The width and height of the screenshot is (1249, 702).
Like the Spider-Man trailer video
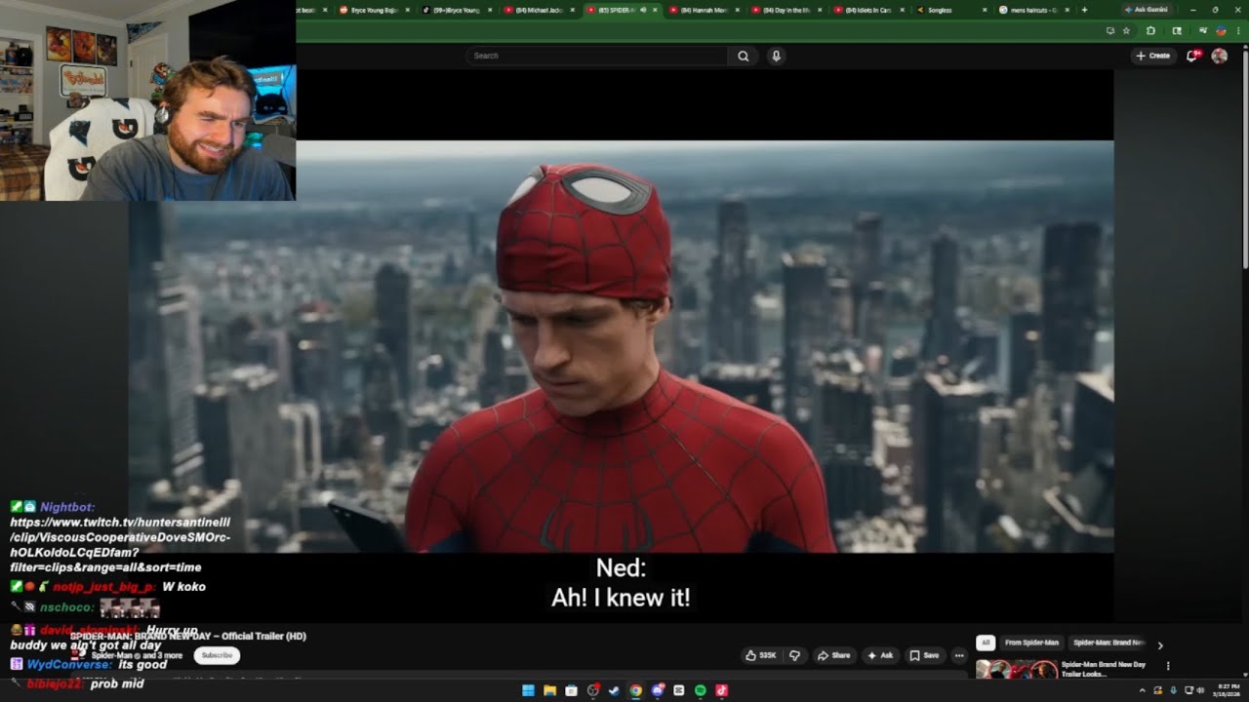(x=762, y=655)
